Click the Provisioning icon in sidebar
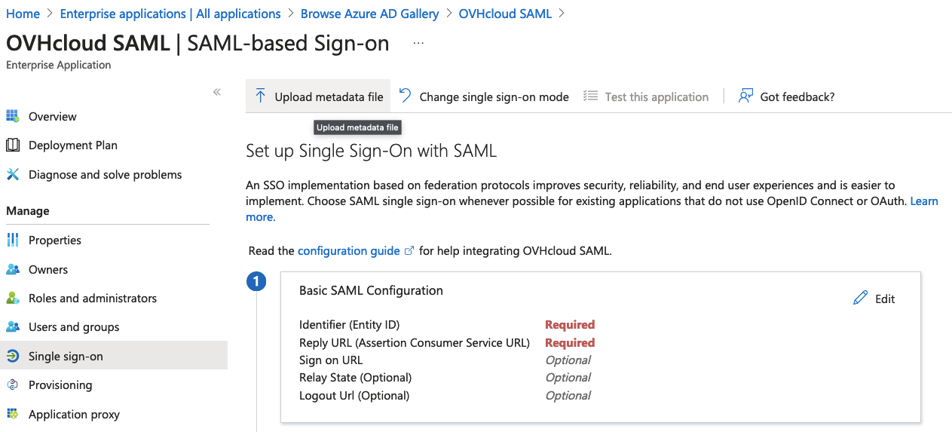This screenshot has height=432, width=952. pos(12,385)
